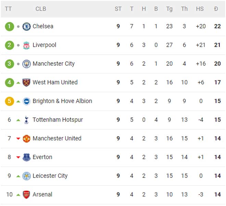Click the CLB column header
Viewport: 226px width, 206px height.
(x=41, y=9)
